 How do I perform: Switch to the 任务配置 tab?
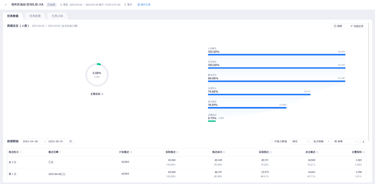(35, 16)
